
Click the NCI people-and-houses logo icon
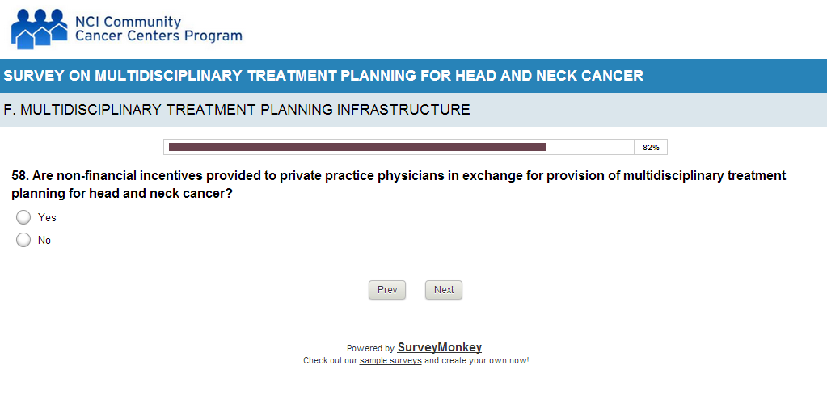click(39, 28)
